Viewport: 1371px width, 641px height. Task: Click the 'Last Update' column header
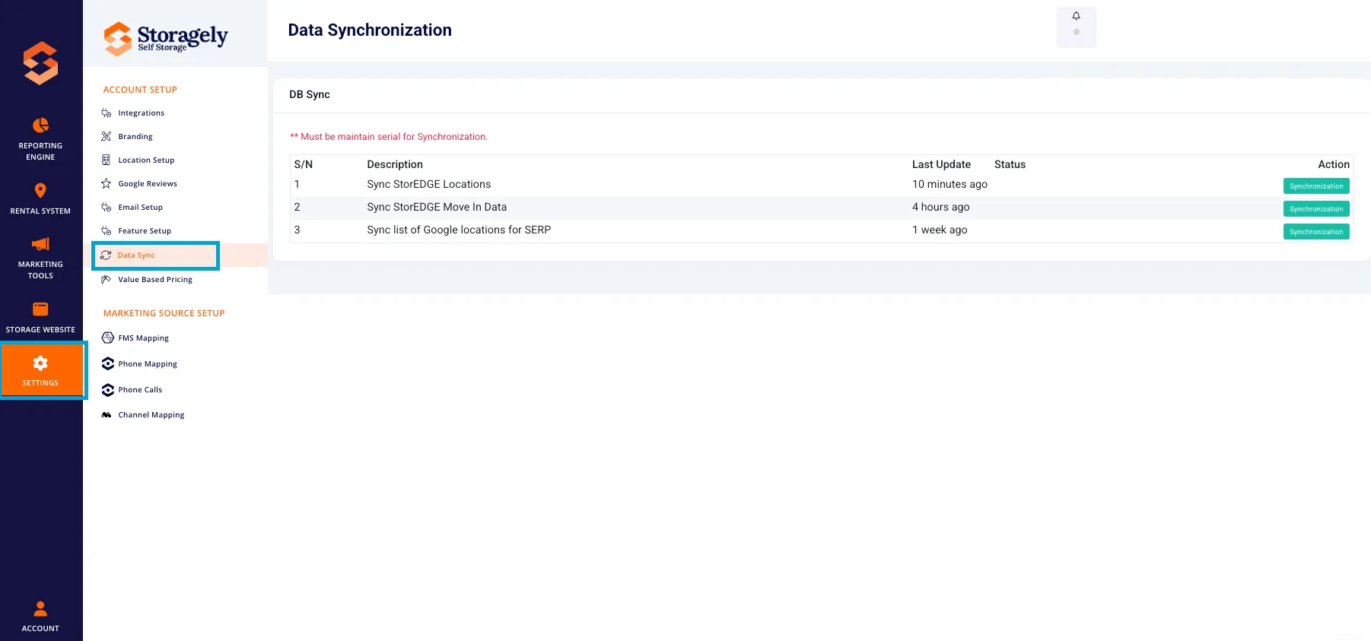coord(941,165)
